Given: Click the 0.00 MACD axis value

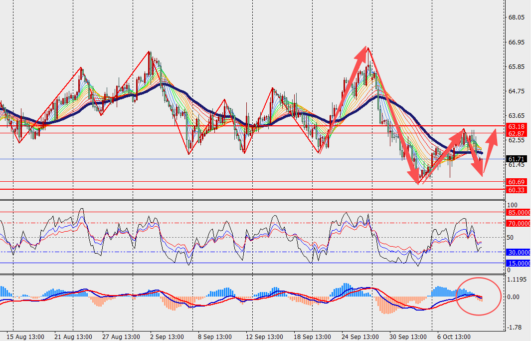Looking at the screenshot, I should tap(514, 297).
